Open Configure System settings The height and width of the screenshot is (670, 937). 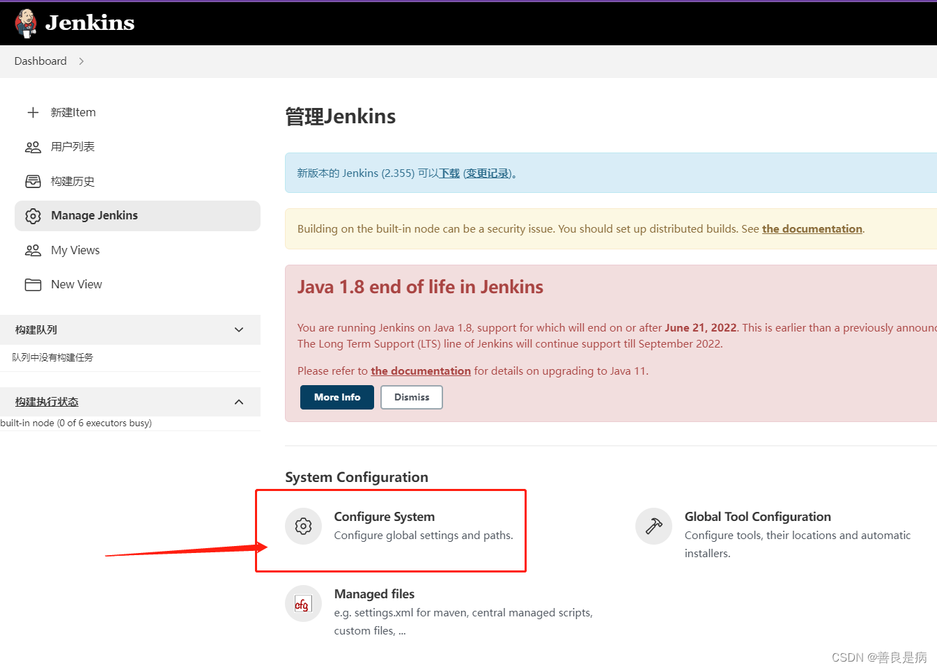click(384, 517)
